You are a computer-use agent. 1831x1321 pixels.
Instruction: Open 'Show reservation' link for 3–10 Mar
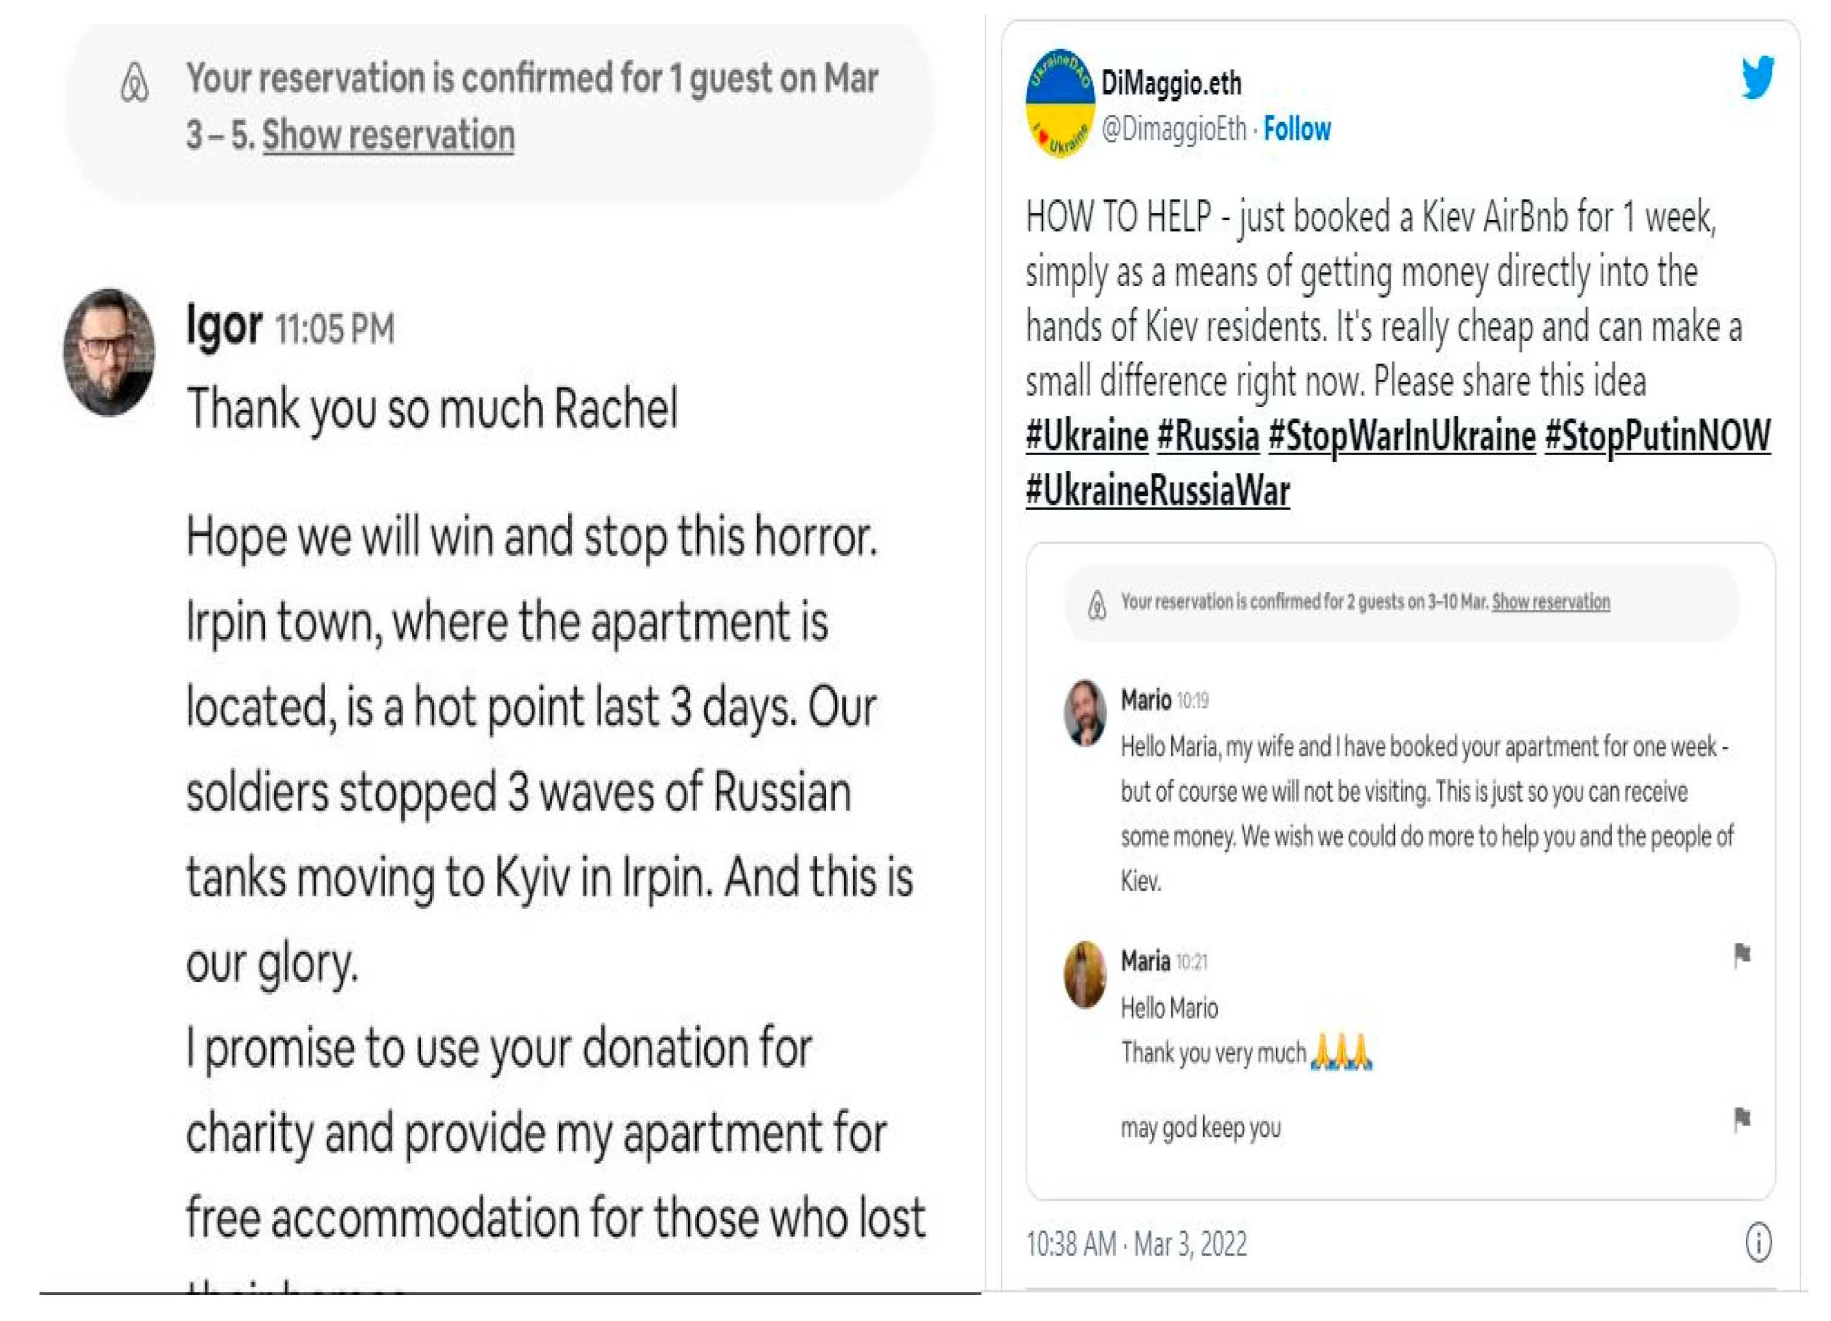[x=1550, y=602]
